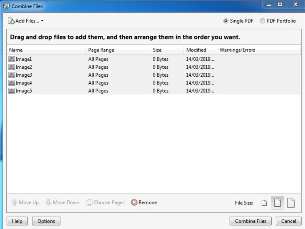Select the default File Size icon
The width and height of the screenshot is (305, 229).
pyautogui.click(x=277, y=203)
